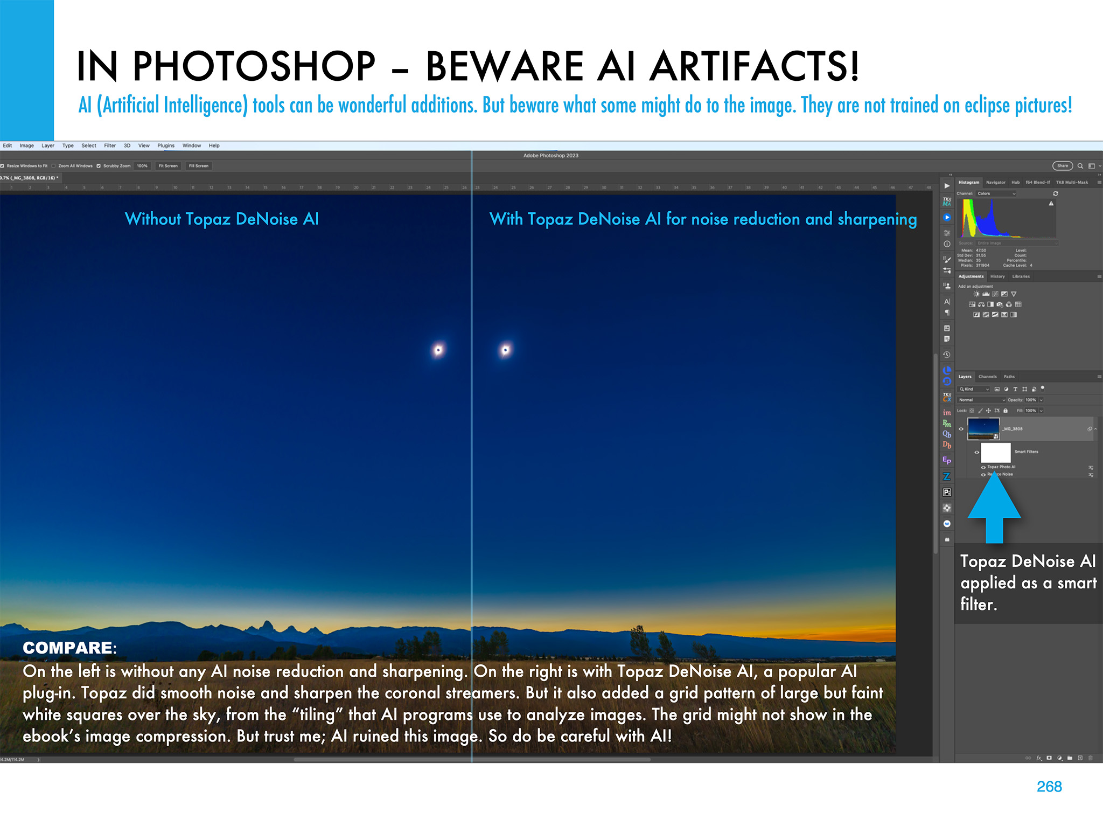Click the type layer filter icon

coord(1015,389)
